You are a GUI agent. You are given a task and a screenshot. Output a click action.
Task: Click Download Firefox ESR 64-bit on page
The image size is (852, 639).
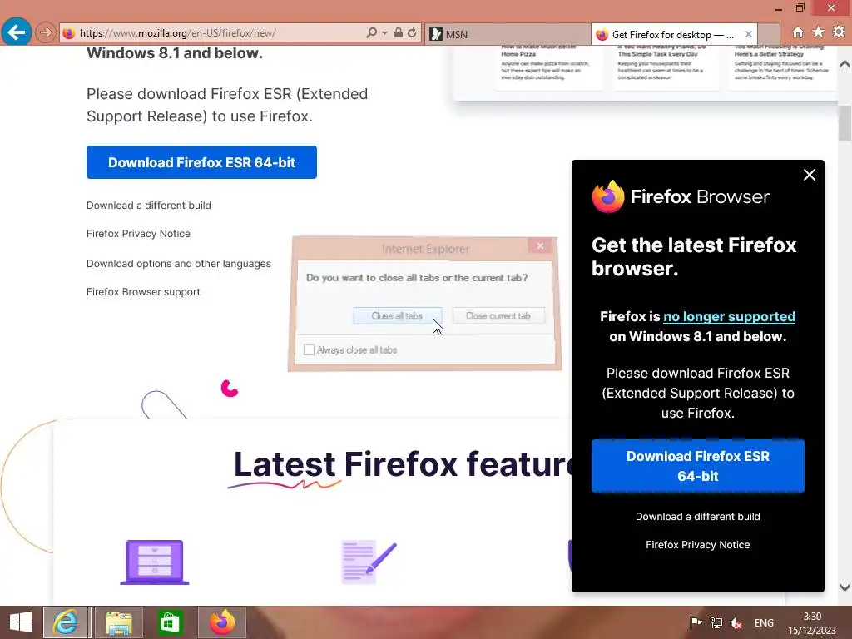[201, 162]
